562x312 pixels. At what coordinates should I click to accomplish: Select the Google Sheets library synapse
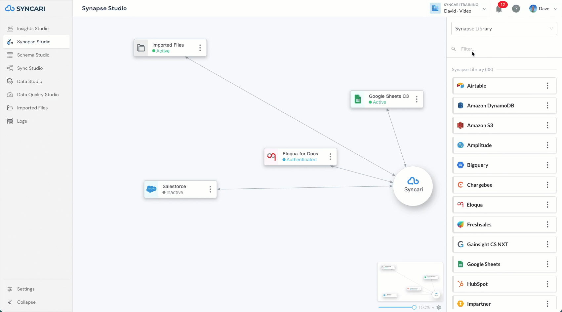(504, 264)
